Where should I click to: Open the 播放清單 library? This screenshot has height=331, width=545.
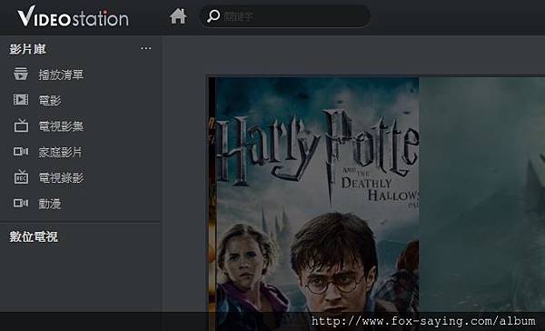(61, 75)
